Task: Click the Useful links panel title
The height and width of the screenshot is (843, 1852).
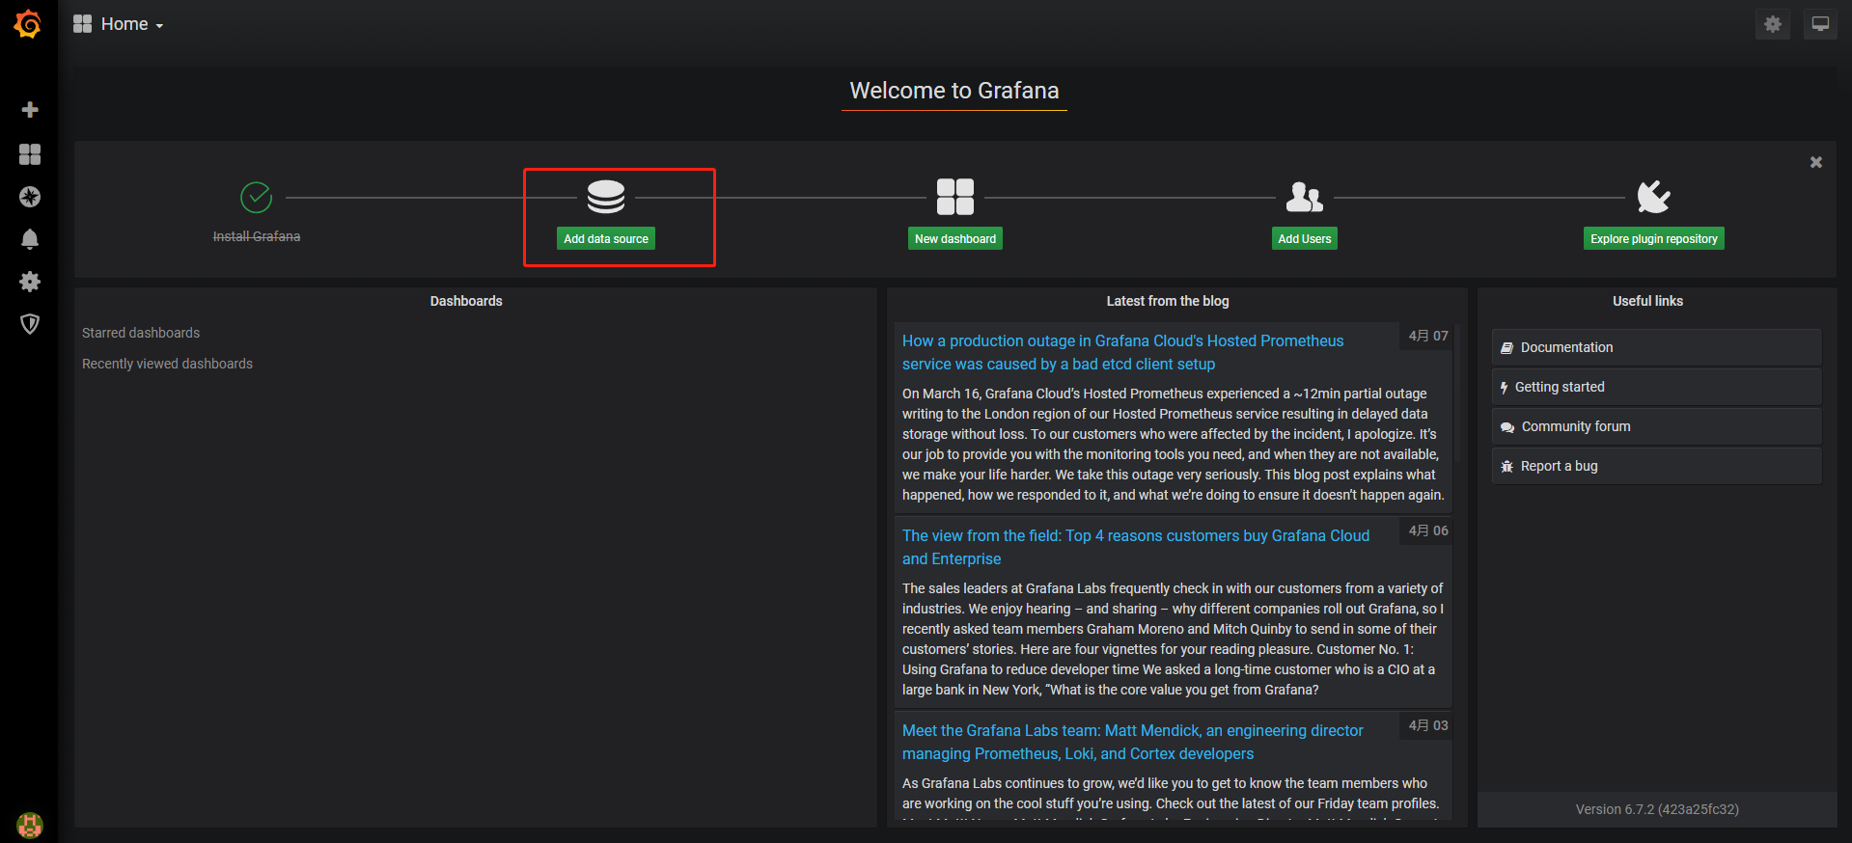Action: pyautogui.click(x=1647, y=301)
